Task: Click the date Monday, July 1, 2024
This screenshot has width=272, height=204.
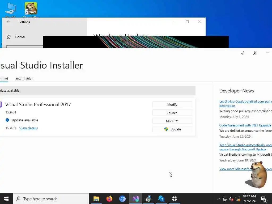Action: click(x=234, y=117)
